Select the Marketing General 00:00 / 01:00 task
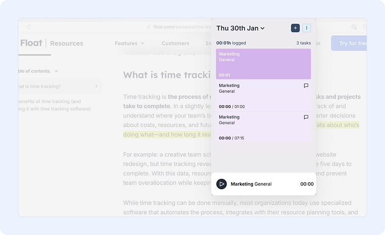385x235 pixels. tap(263, 96)
